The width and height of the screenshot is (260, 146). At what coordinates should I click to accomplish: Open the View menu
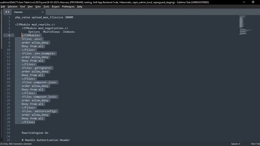pos(30,7)
